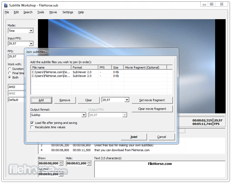Select the Duration radio button
The height and width of the screenshot is (183, 231).
pyautogui.click(x=10, y=69)
